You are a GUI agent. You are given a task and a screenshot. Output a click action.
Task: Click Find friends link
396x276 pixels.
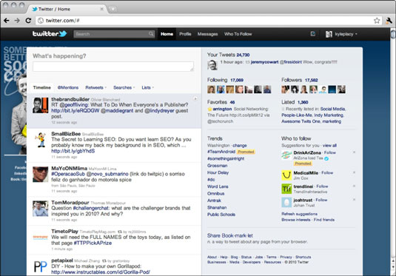coord(324,220)
